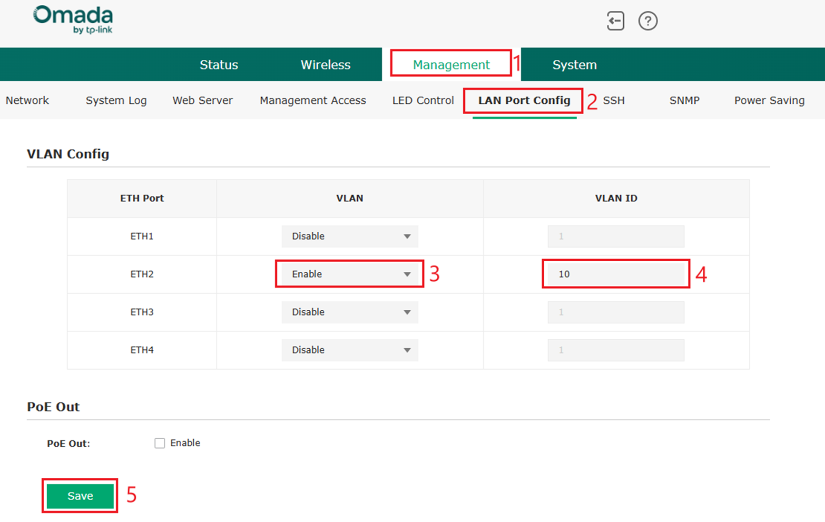
Task: Open the ETH1 VLAN dropdown
Action: coord(350,236)
